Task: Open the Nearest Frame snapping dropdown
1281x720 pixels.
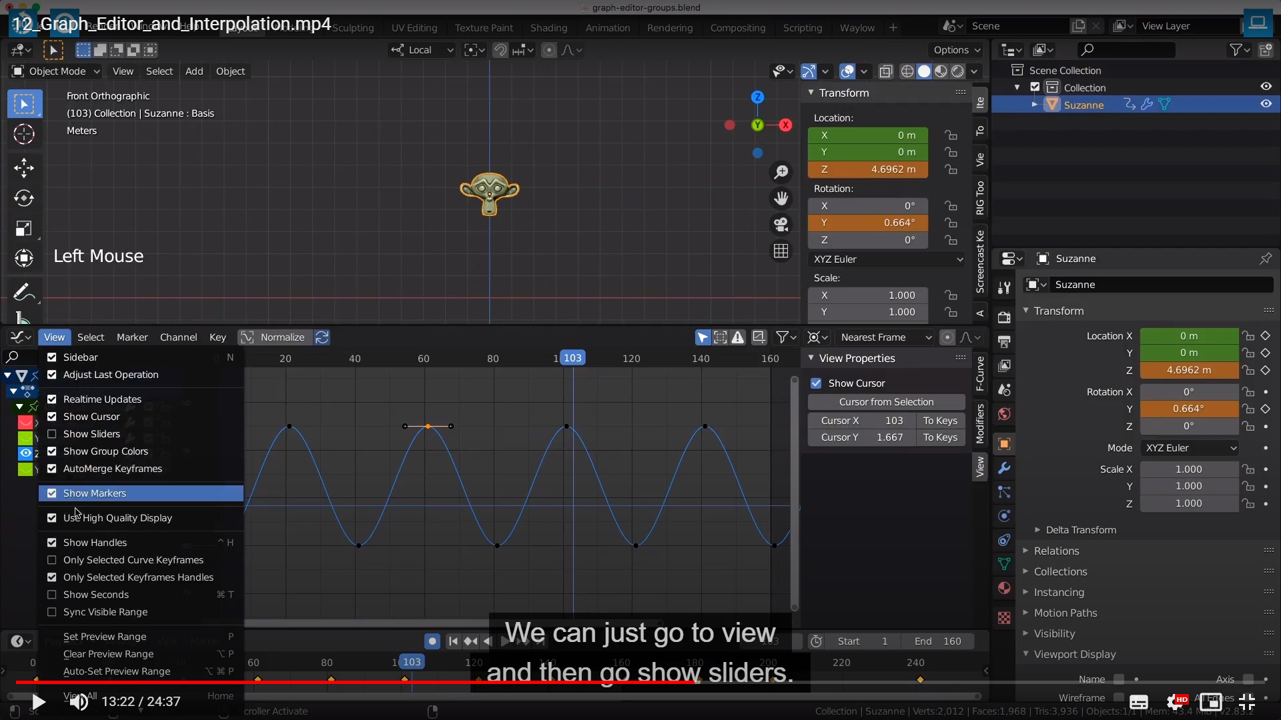Action: 885,337
